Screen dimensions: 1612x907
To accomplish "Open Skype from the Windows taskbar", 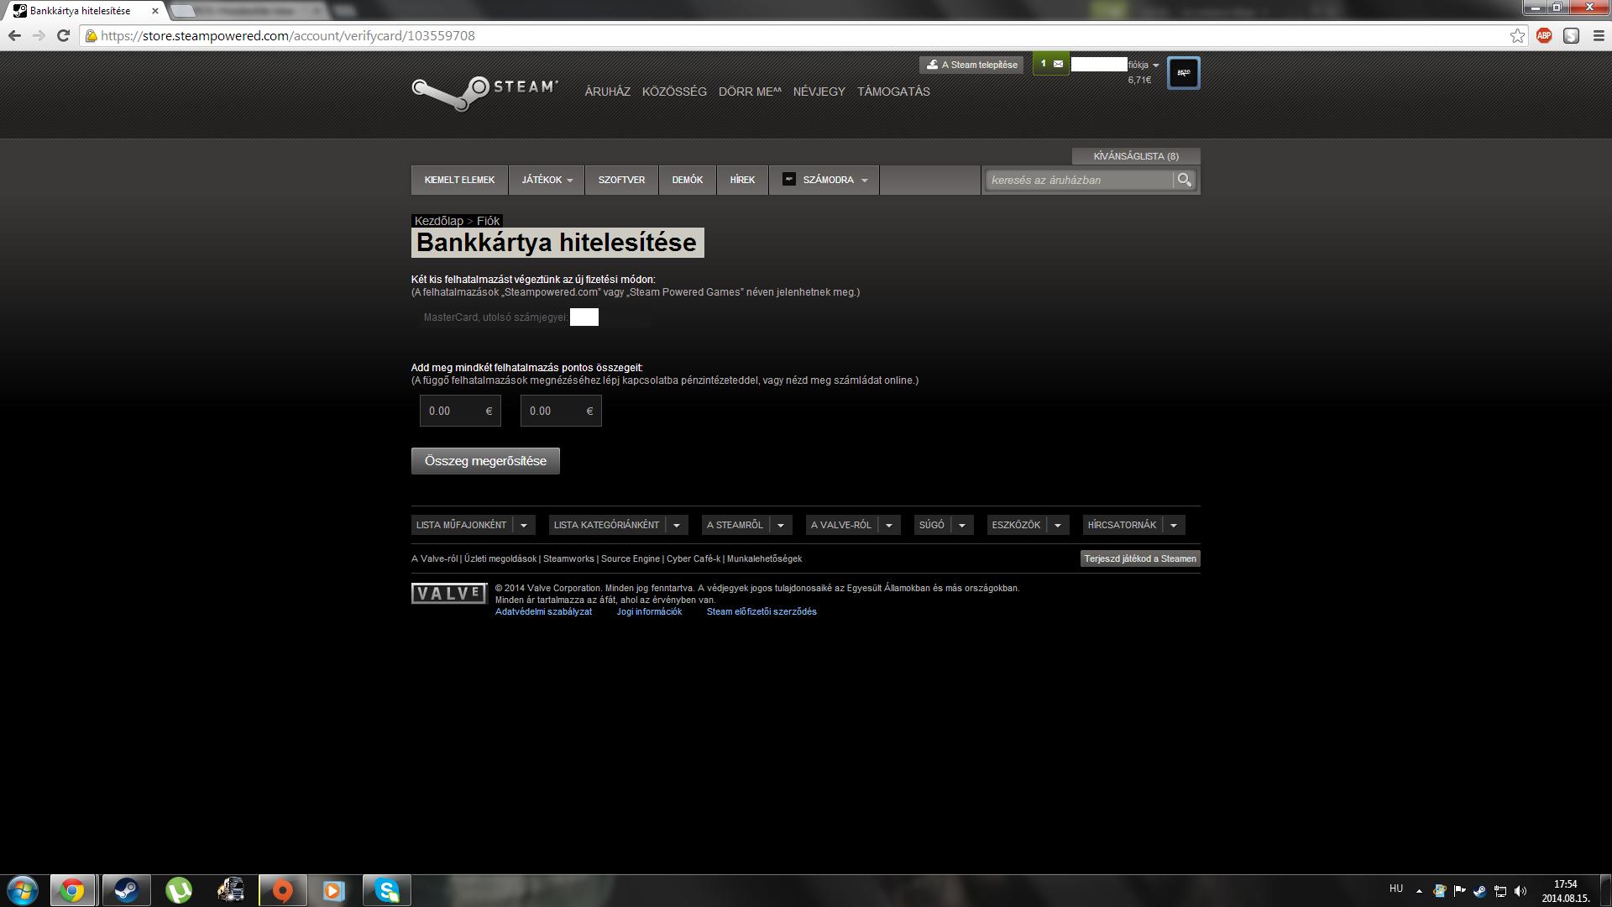I will click(387, 890).
